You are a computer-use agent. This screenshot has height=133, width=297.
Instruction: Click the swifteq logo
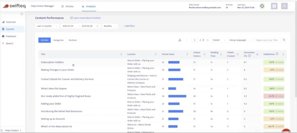[x=14, y=6]
